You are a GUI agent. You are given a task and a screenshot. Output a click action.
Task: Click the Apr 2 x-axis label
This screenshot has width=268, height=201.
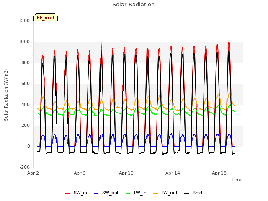[x=33, y=173]
